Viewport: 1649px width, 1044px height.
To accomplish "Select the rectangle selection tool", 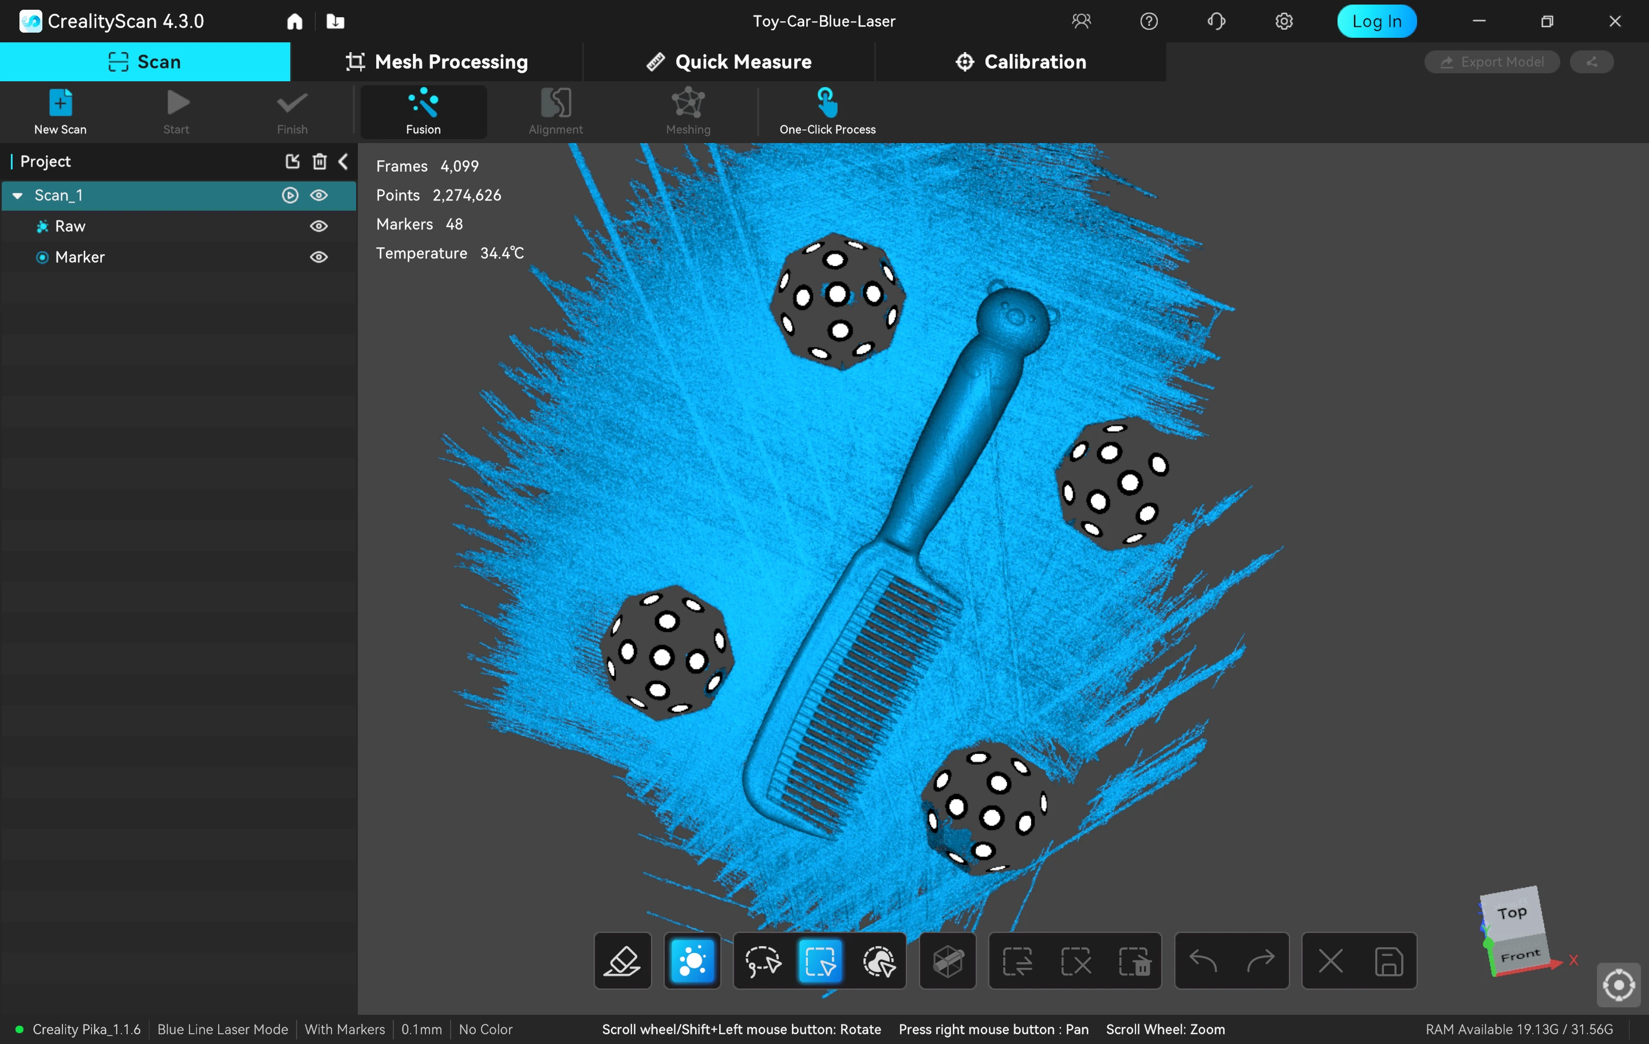I will (x=820, y=961).
